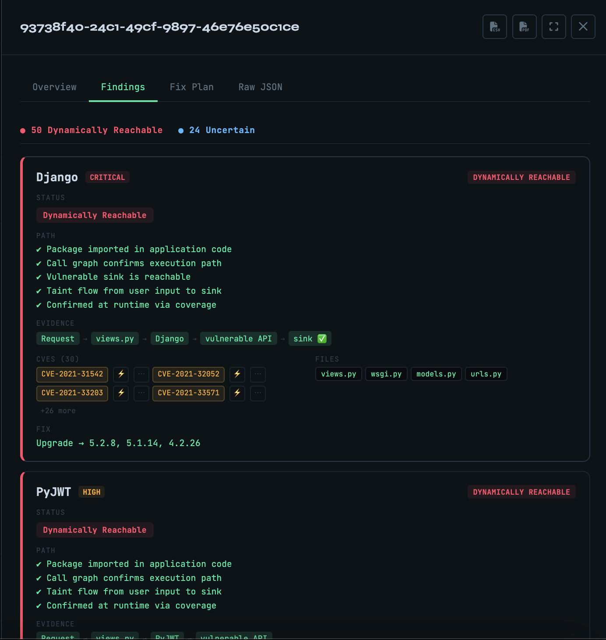Click the views.py chip in Django evidence
606x640 pixels.
pyautogui.click(x=115, y=339)
